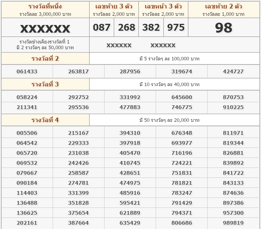The height and width of the screenshot is (229, 261).
Task: Click the รางวัลที่ 3 section header
Action: click(45, 84)
